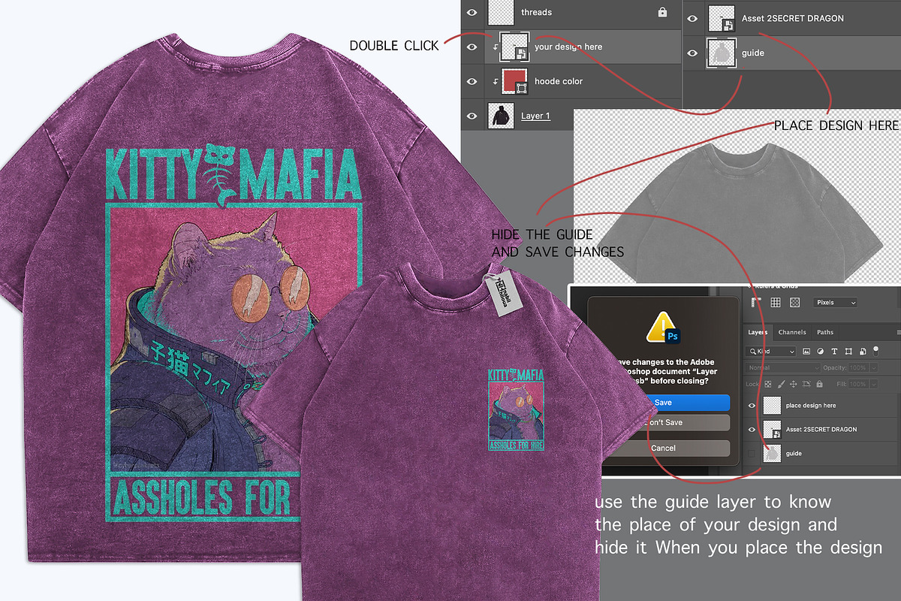Viewport: 901px width, 601px height.
Task: Select the underlined Layer 1 name
Action: click(536, 116)
